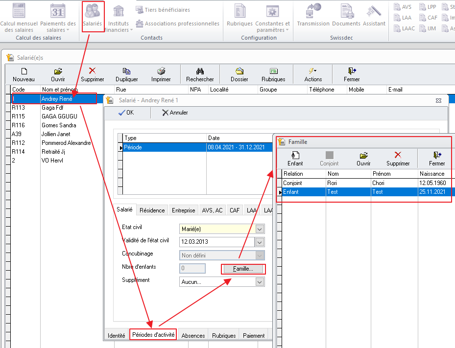Select the Gomes Sandra row in the list
Image resolution: width=455 pixels, height=348 pixels.
pyautogui.click(x=56, y=125)
